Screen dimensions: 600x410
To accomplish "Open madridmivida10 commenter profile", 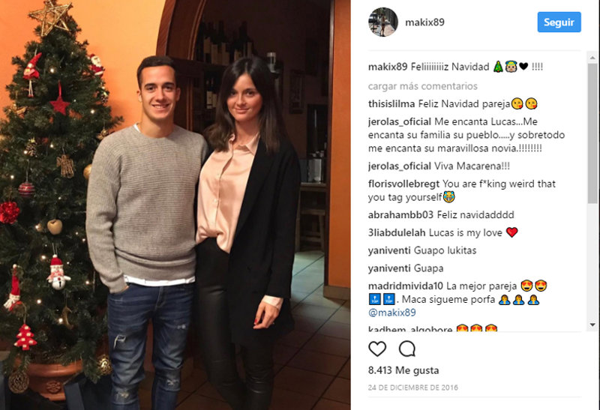I will coord(406,286).
